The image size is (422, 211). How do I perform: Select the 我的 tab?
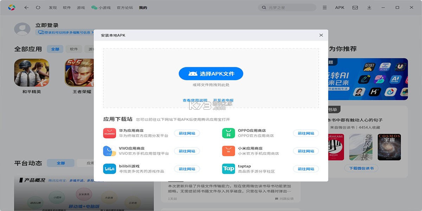point(143,7)
